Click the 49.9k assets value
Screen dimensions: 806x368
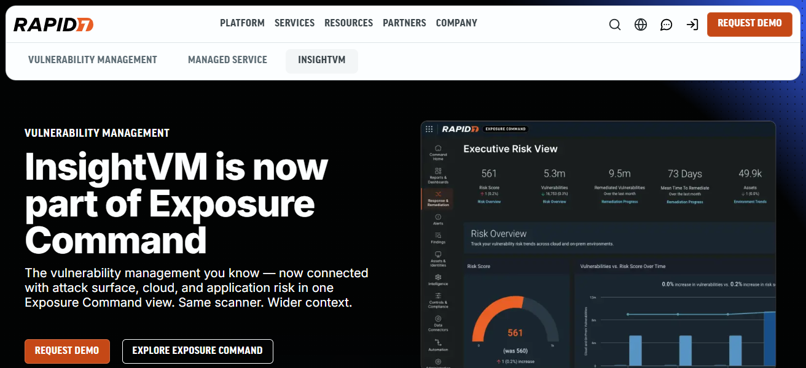point(750,174)
